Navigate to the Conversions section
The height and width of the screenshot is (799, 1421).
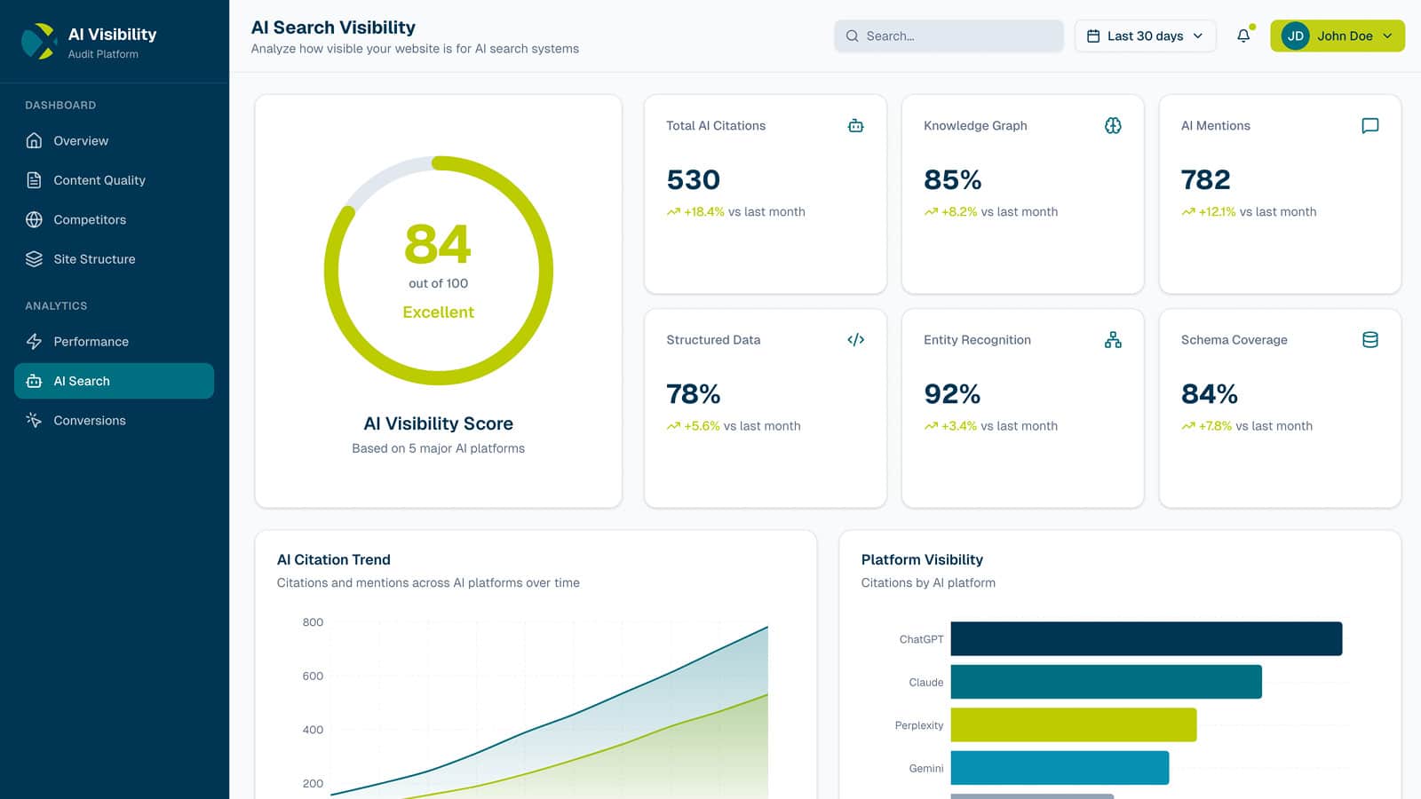tap(89, 420)
